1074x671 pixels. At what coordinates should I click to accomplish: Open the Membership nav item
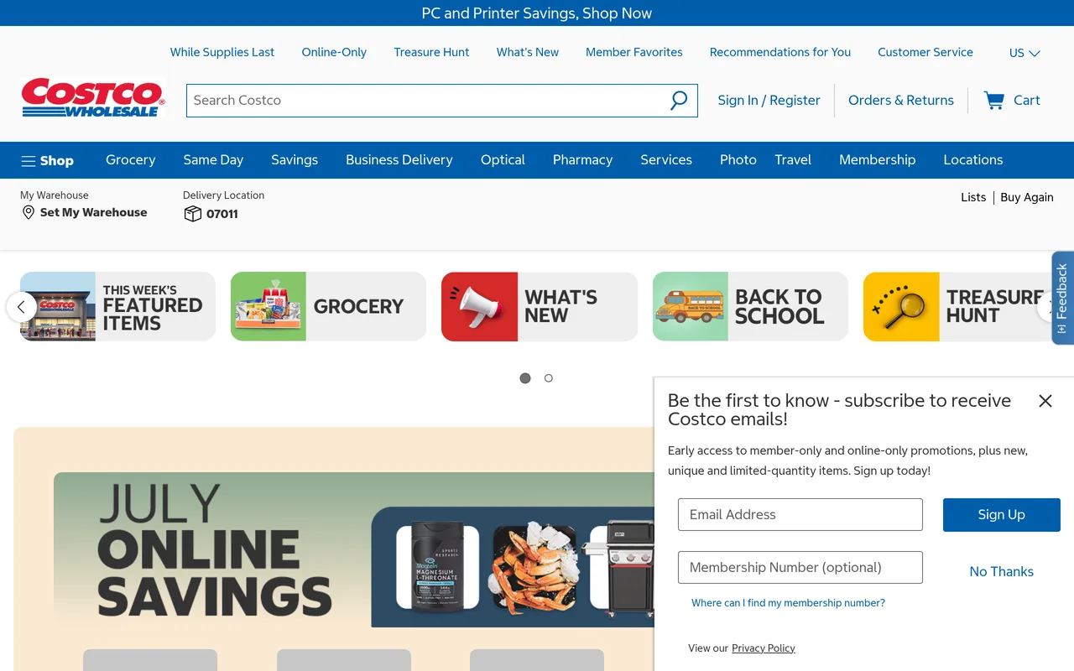878,160
